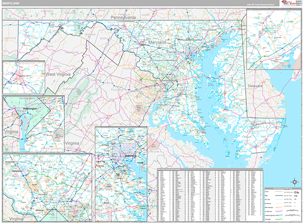Viewport: 304px width, 223px height.
Task: Select the MARYLAND title in the header bar
Action: (11, 4)
